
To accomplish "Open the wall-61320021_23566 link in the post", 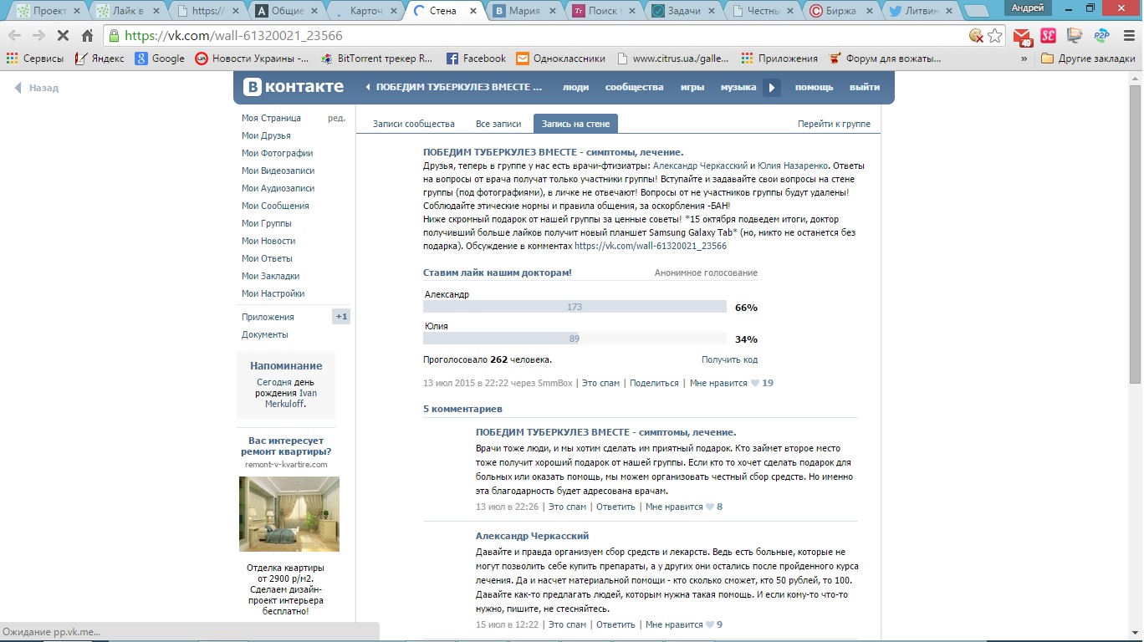I will click(x=651, y=247).
